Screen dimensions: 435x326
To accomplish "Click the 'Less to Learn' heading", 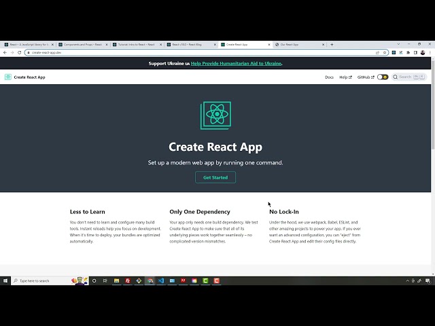I will (88, 212).
